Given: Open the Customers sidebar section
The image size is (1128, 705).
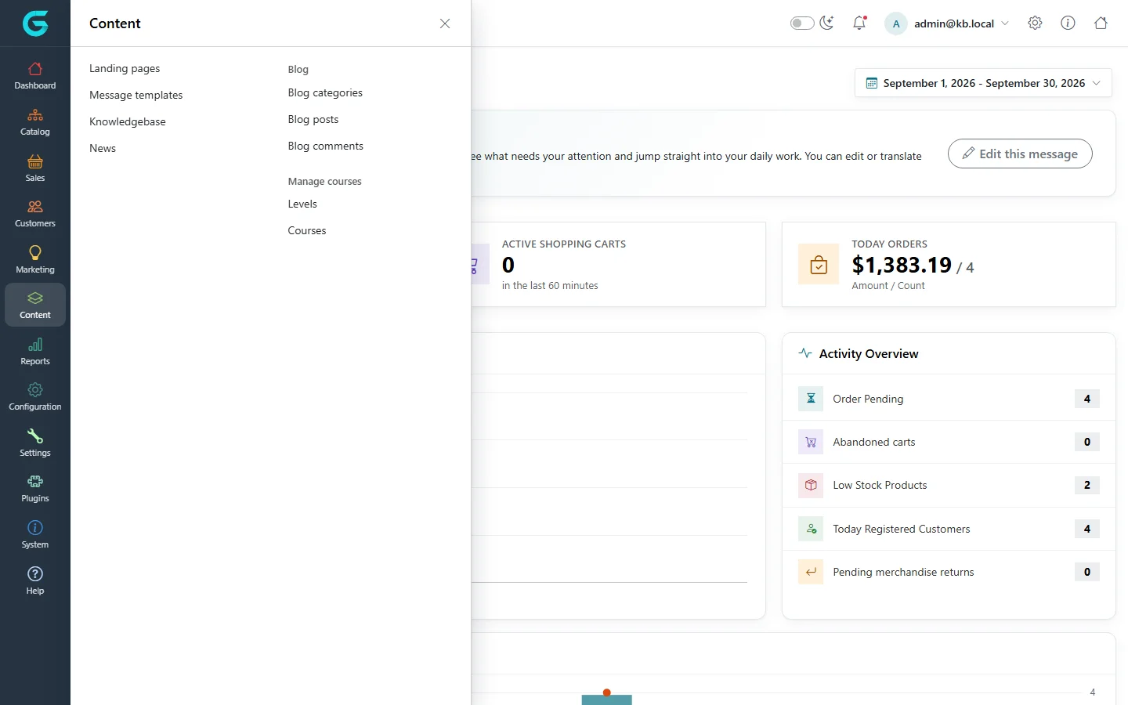Looking at the screenshot, I should click(x=35, y=214).
